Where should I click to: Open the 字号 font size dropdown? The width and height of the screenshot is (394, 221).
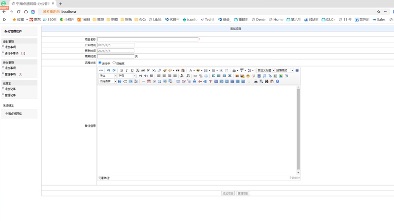tap(127, 76)
